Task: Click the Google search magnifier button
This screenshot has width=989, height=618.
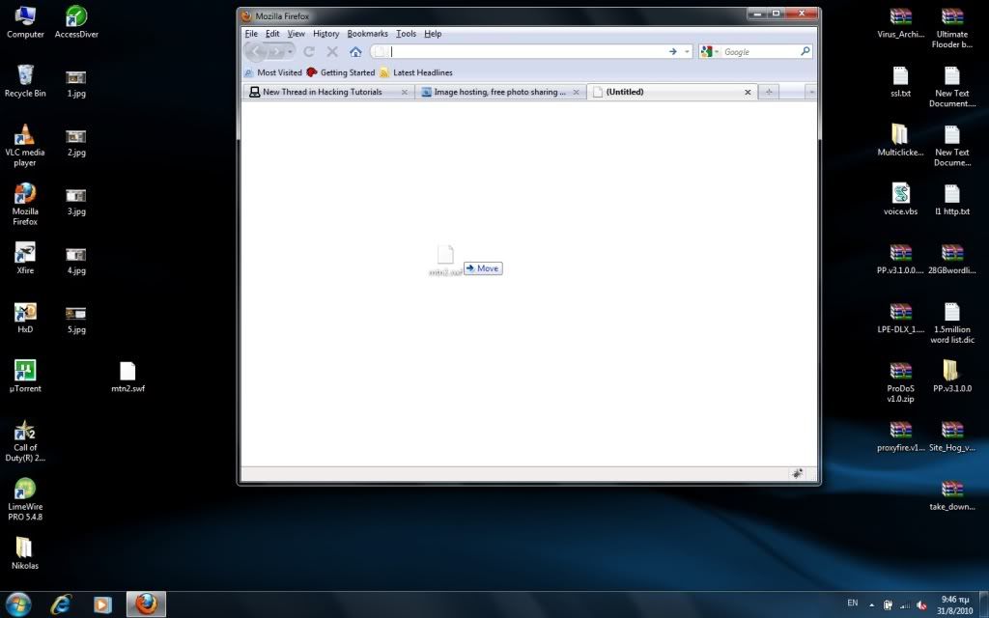Action: click(805, 52)
